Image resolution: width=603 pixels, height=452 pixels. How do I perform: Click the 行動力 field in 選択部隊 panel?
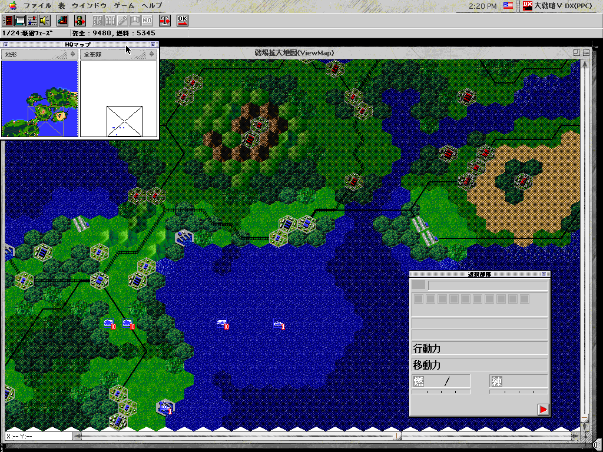[x=479, y=348]
